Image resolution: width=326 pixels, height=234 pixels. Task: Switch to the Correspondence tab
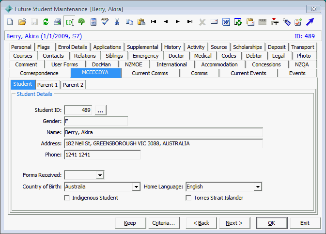click(x=39, y=73)
